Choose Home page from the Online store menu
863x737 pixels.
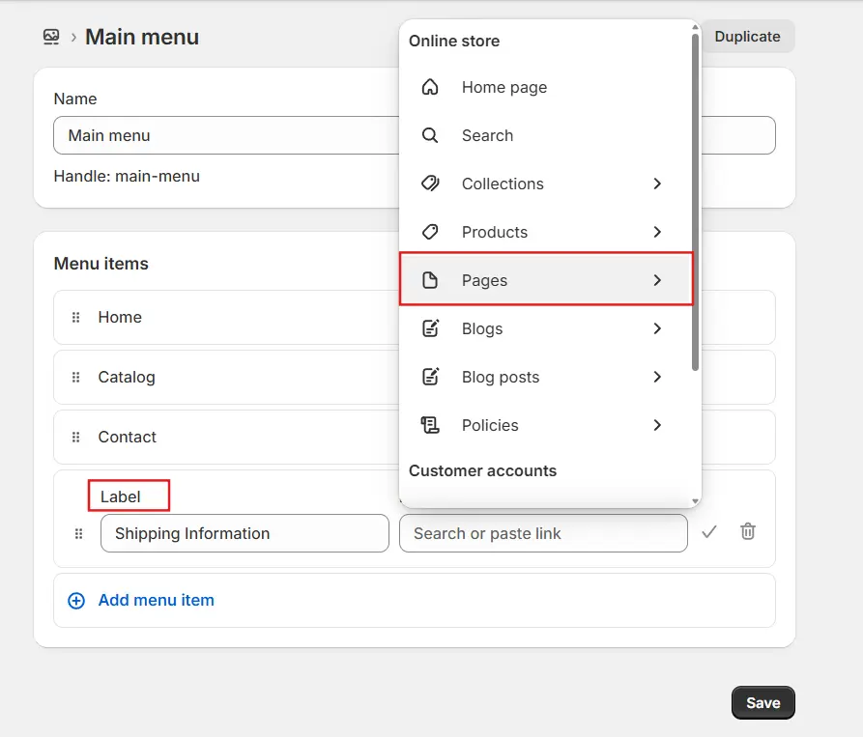(504, 87)
